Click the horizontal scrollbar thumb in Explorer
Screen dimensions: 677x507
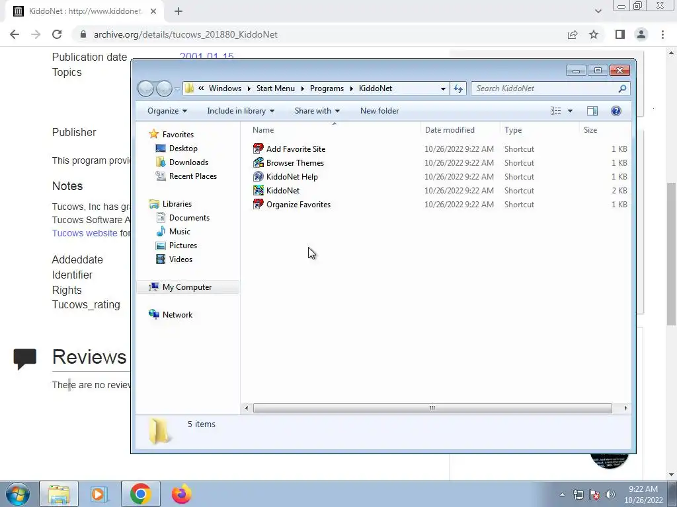pyautogui.click(x=432, y=408)
